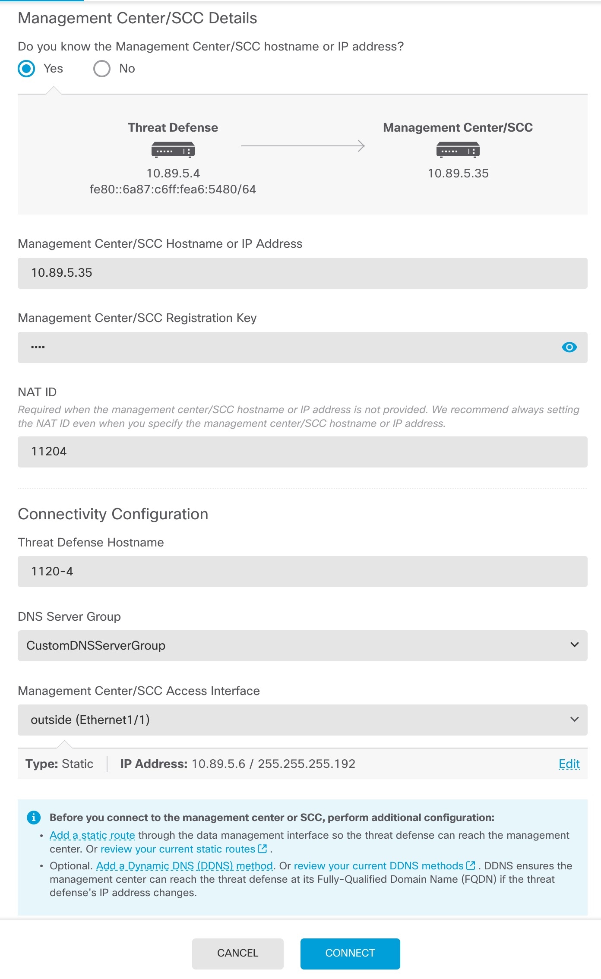Select the No radio button

102,69
